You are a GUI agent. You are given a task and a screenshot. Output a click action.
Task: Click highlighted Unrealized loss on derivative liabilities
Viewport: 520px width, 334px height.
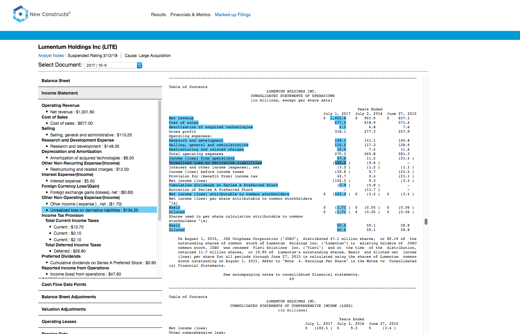tap(215, 163)
